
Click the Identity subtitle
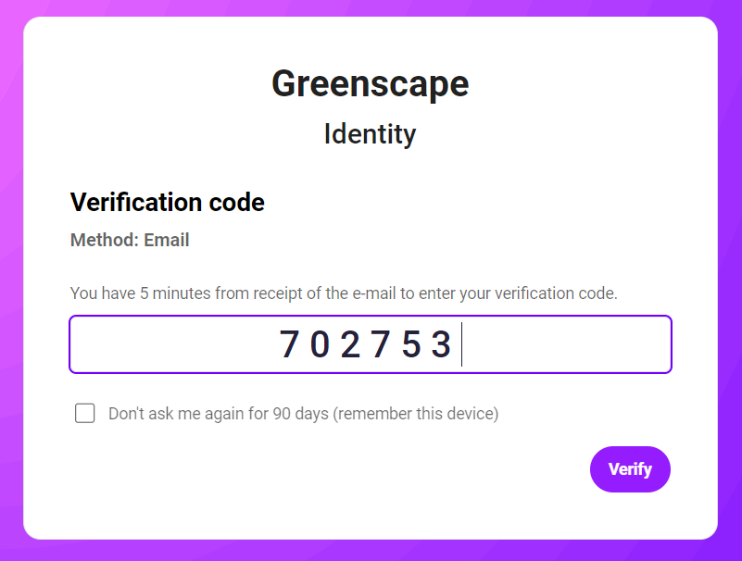371,134
